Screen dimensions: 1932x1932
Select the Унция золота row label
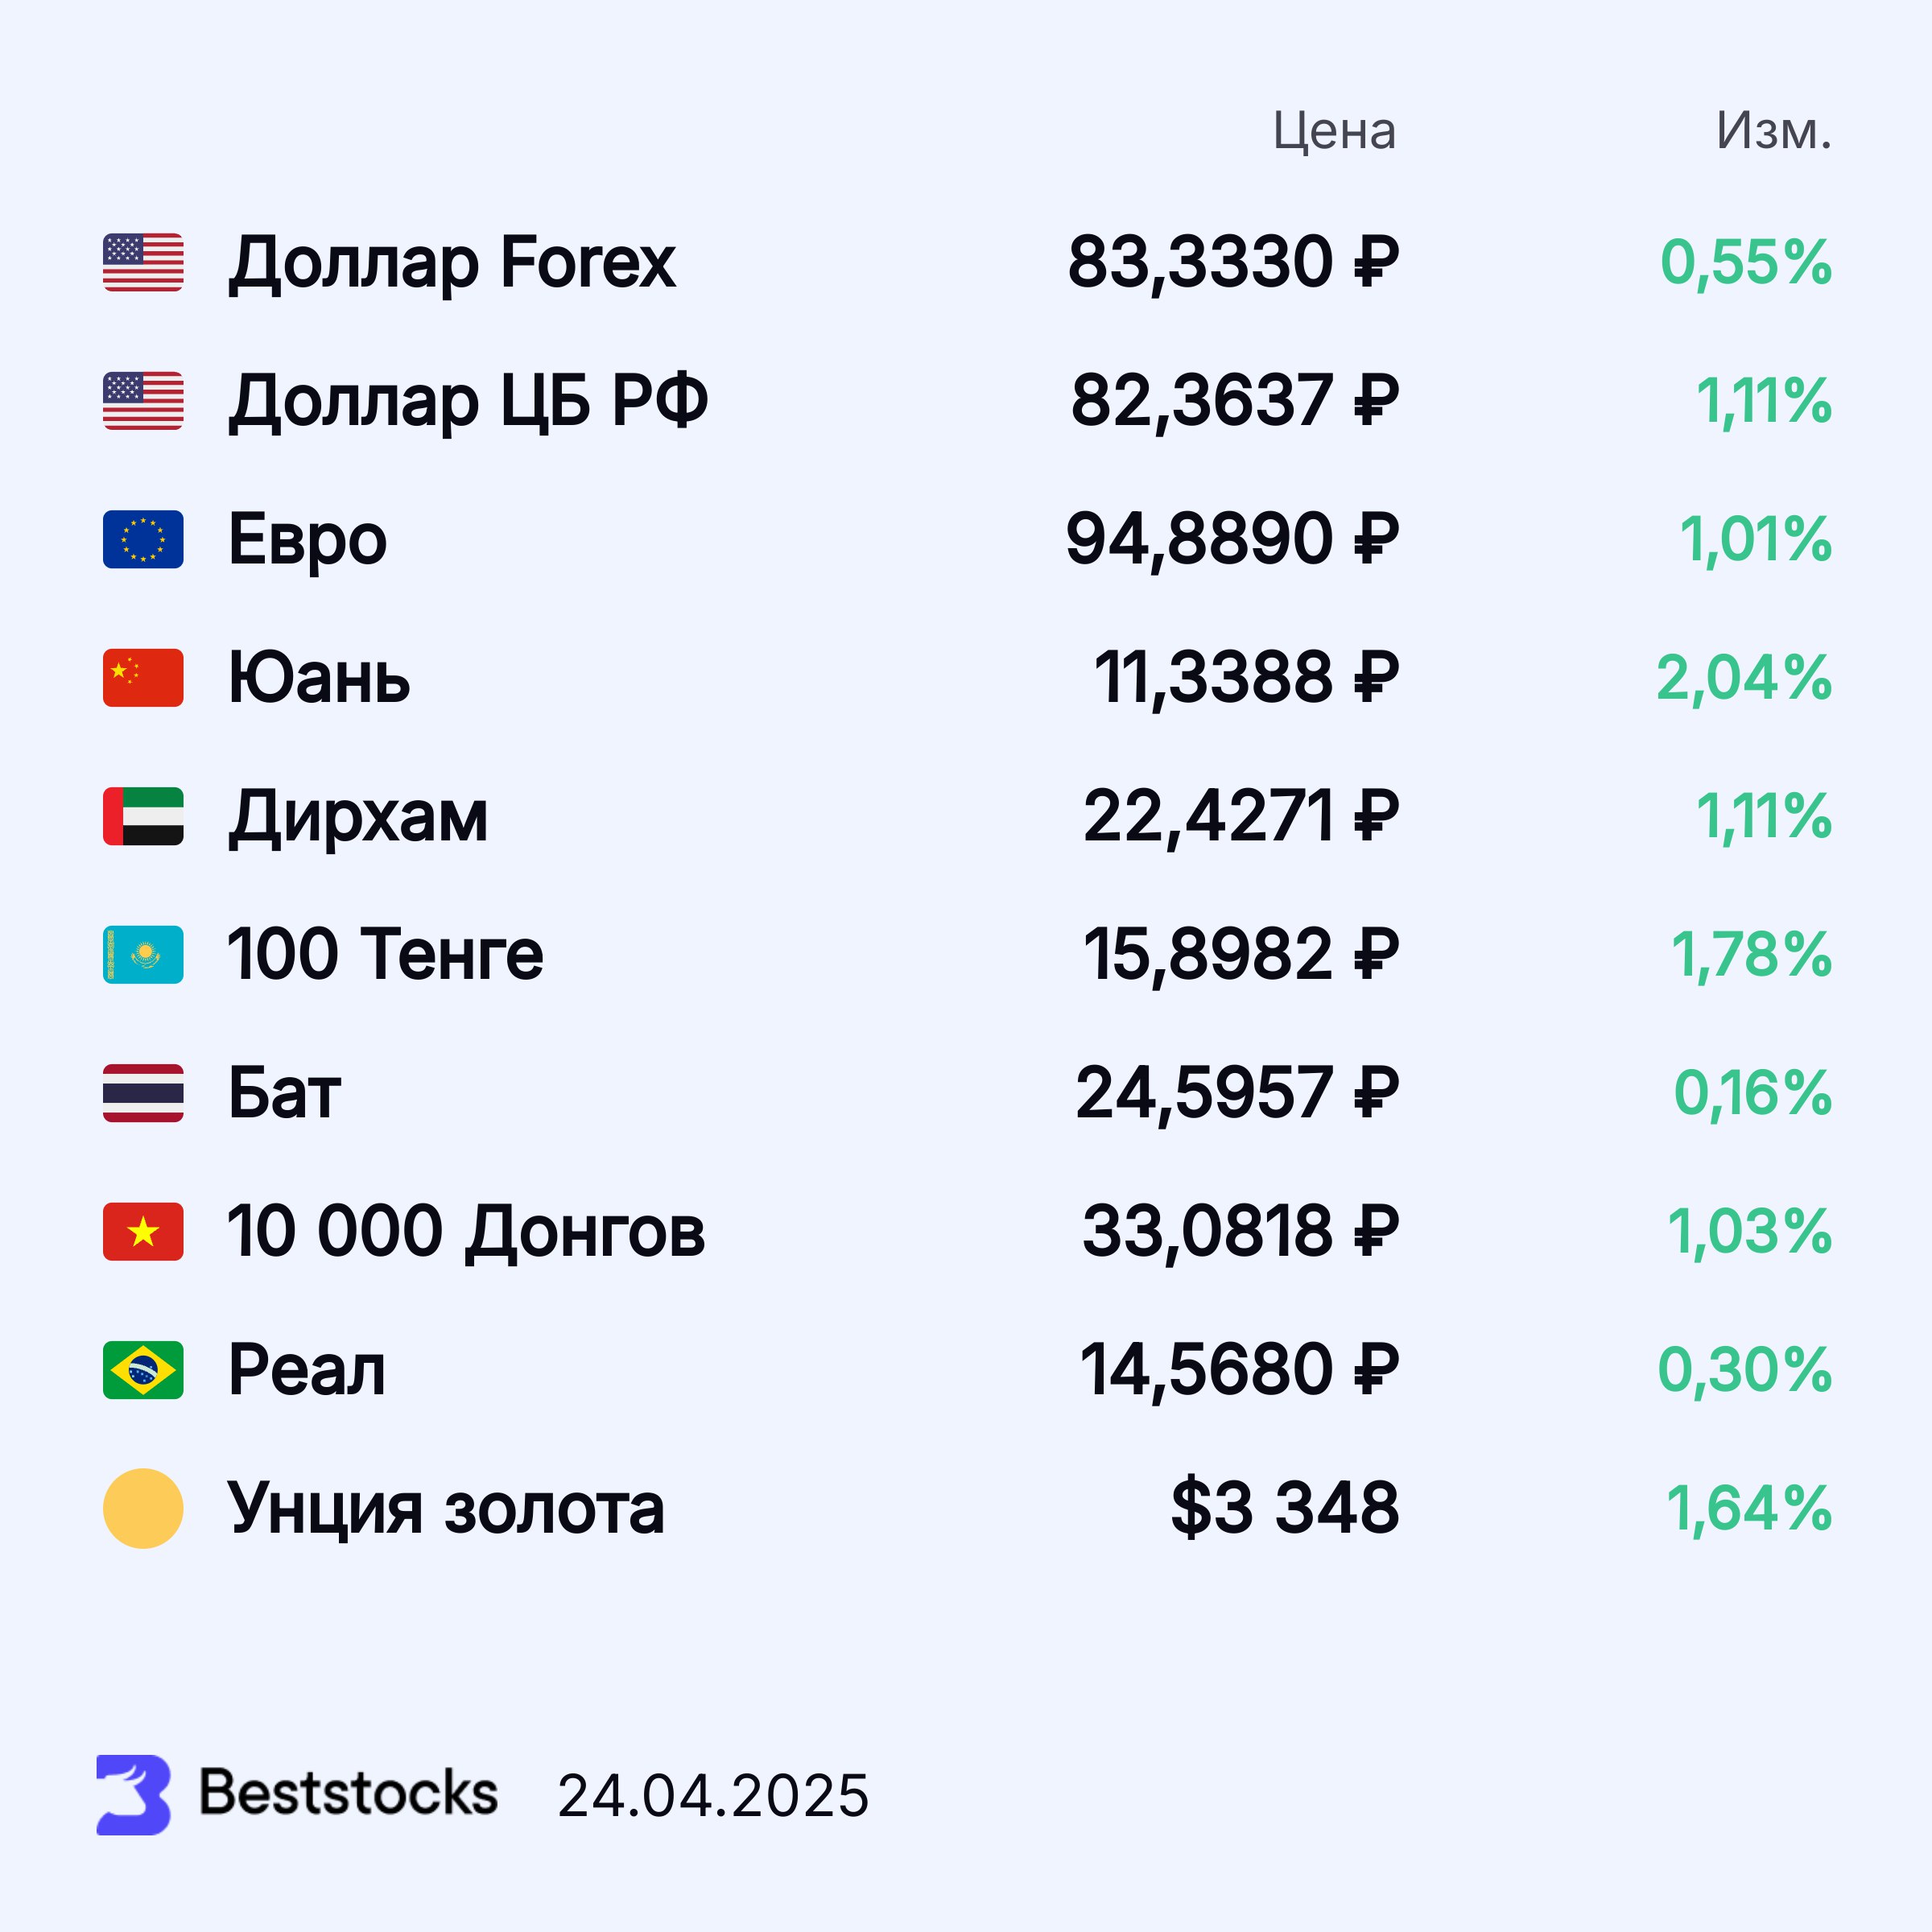coord(445,1508)
